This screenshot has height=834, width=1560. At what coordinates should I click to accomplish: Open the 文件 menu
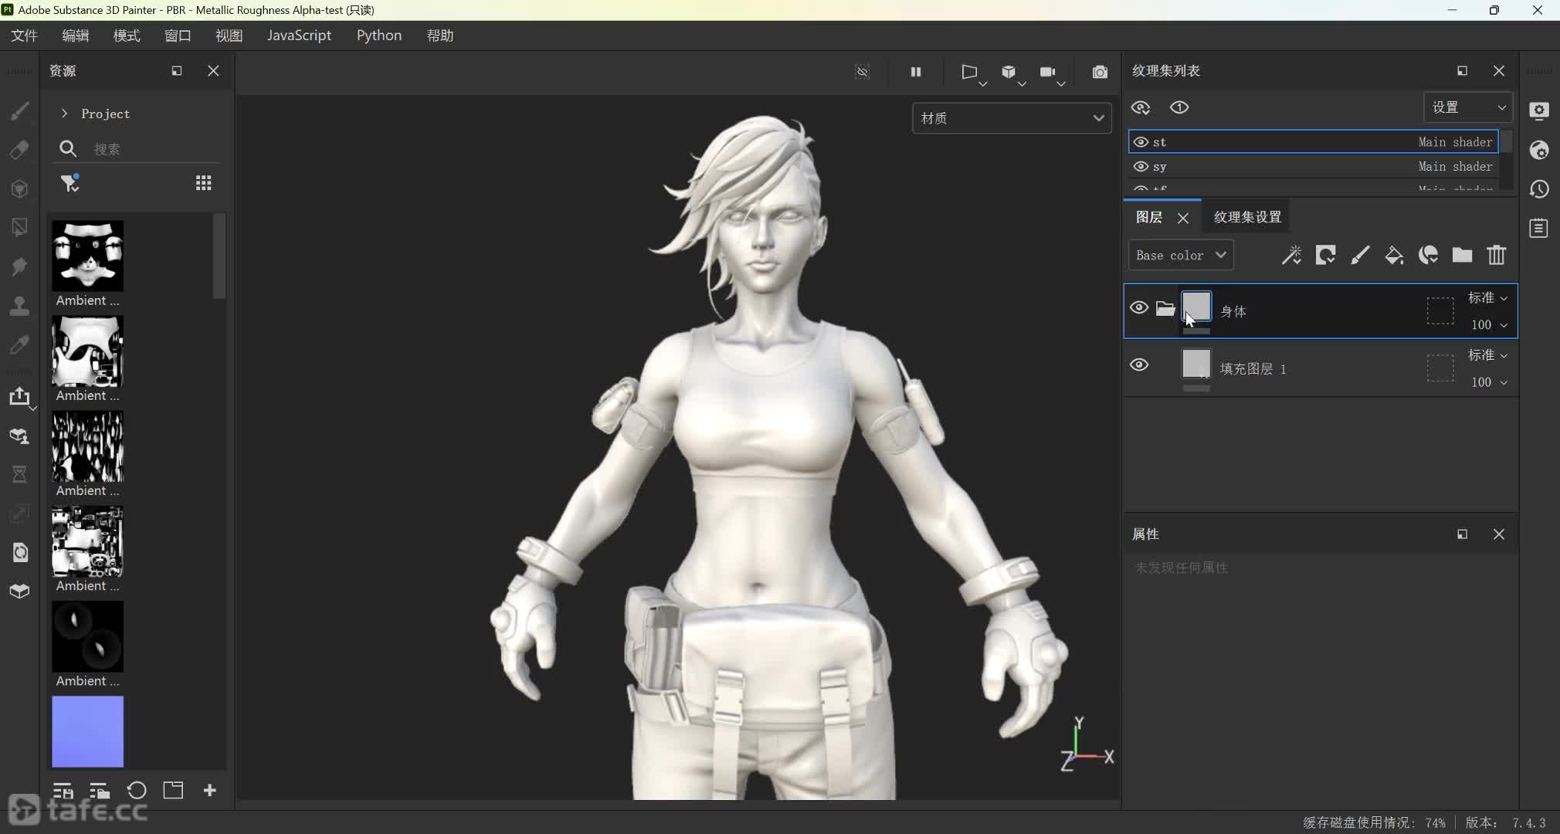pyautogui.click(x=25, y=36)
